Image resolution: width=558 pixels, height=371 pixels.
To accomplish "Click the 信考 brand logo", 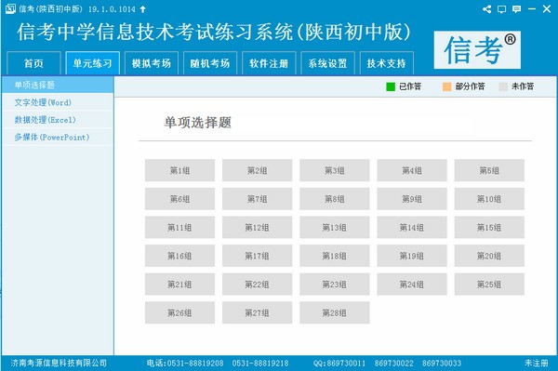I will pyautogui.click(x=477, y=50).
